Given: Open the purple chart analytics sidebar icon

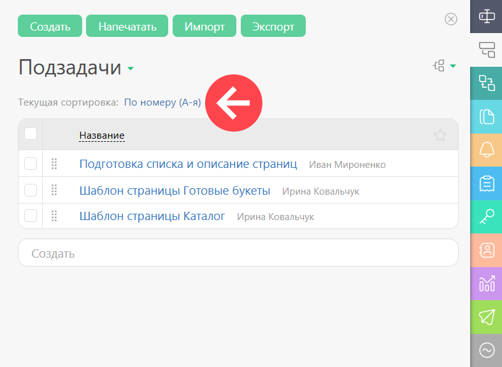Looking at the screenshot, I should pyautogui.click(x=486, y=283).
